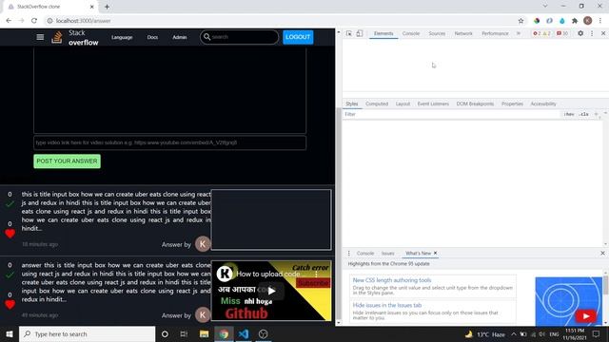Open the DOM Breakpoints tab
609x342 pixels.
point(475,104)
